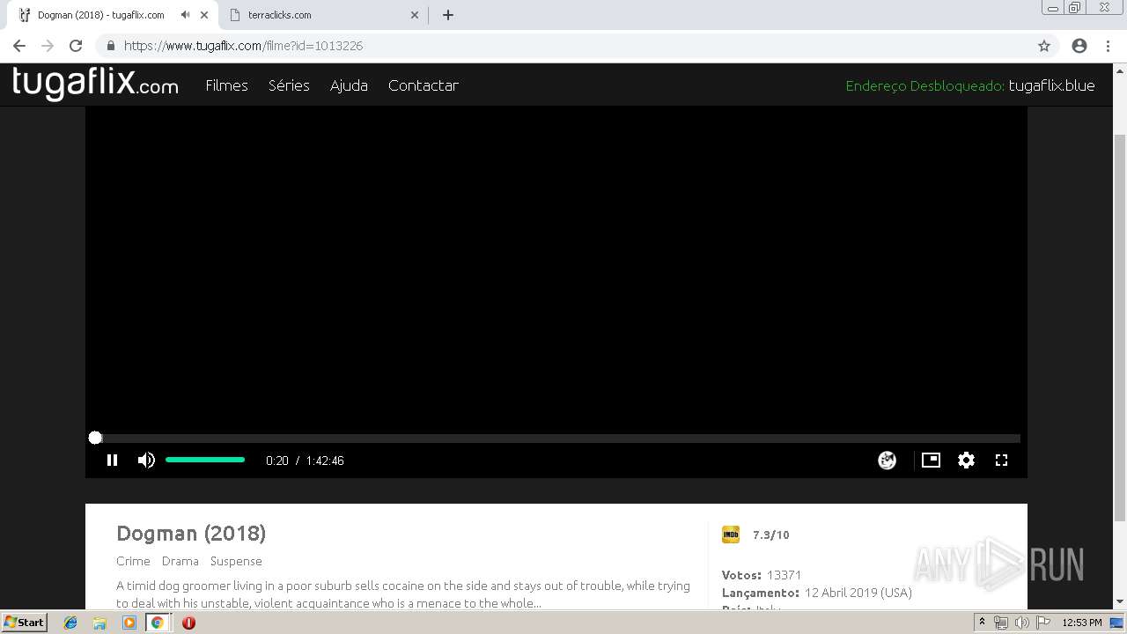Show hidden system tray icons
The height and width of the screenshot is (634, 1127).
(982, 623)
